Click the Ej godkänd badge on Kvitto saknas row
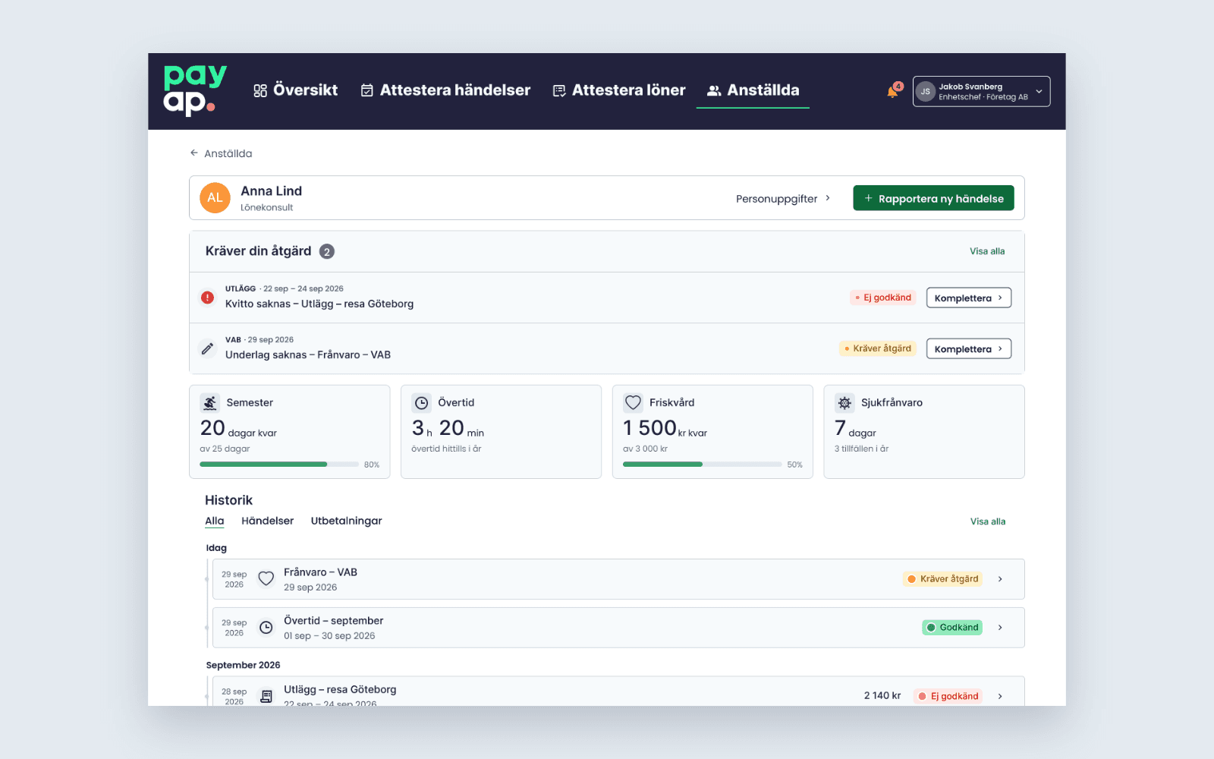The width and height of the screenshot is (1214, 759). point(883,298)
